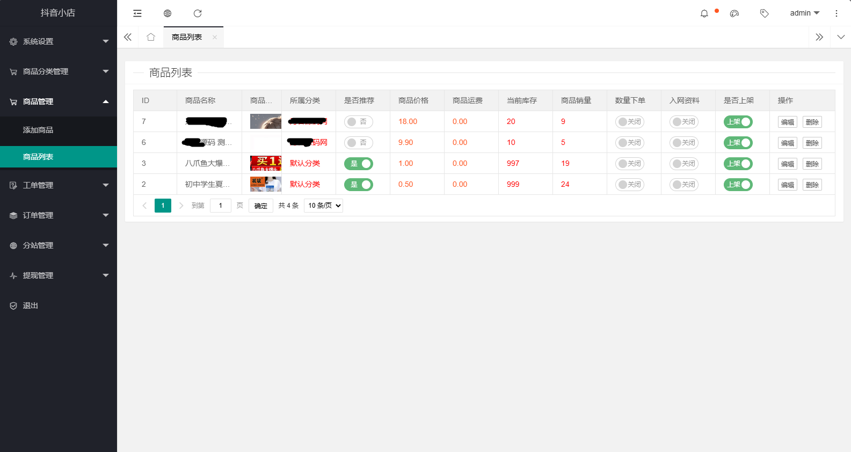Click 删除 button for product ID 2
Image resolution: width=851 pixels, height=452 pixels.
pyautogui.click(x=812, y=185)
